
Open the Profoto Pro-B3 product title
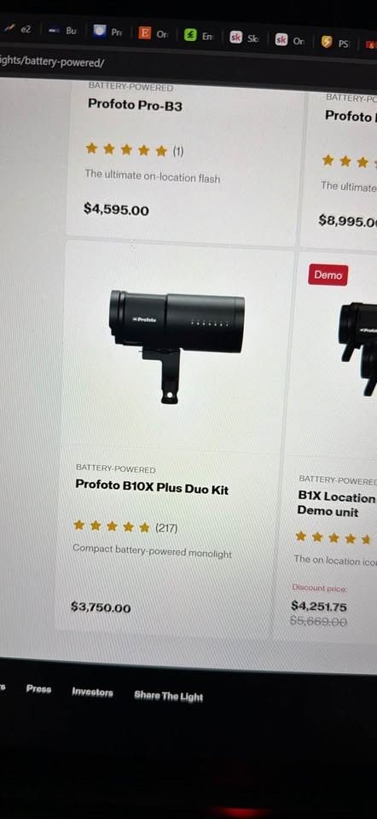pyautogui.click(x=136, y=105)
